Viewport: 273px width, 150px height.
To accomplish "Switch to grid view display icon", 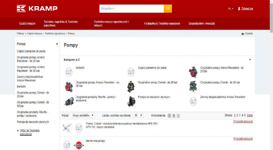I will pyautogui.click(x=174, y=115).
